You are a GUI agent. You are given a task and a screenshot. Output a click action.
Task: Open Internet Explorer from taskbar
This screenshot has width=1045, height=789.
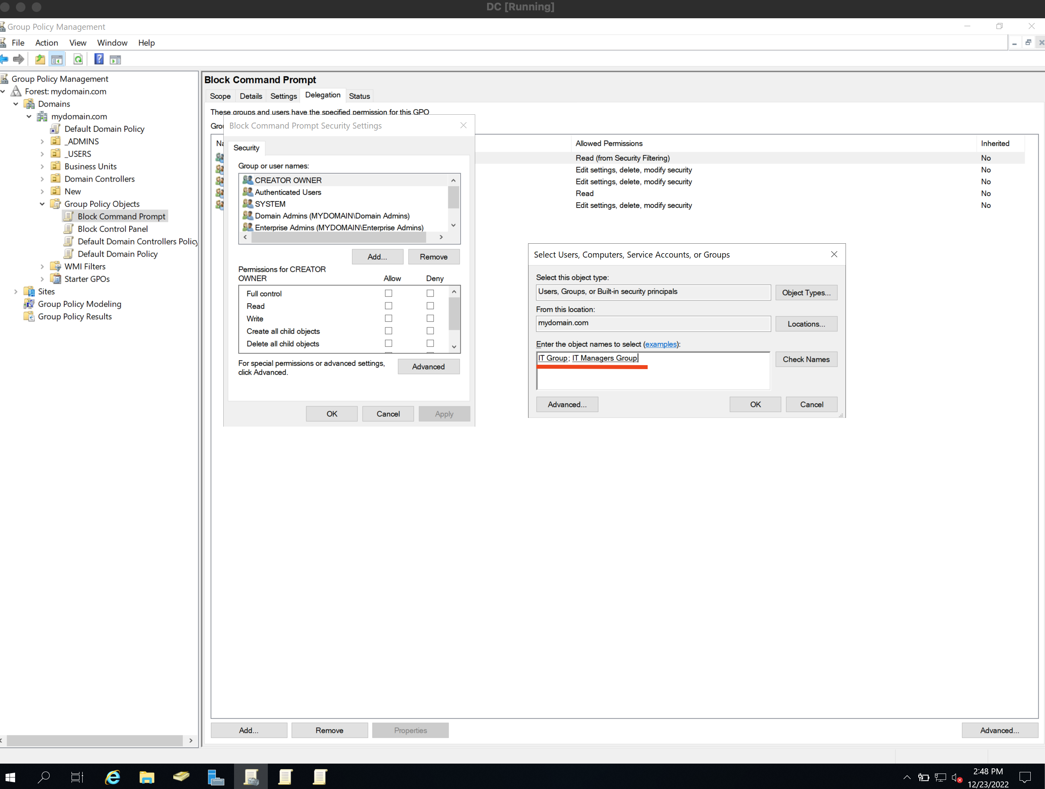(112, 777)
